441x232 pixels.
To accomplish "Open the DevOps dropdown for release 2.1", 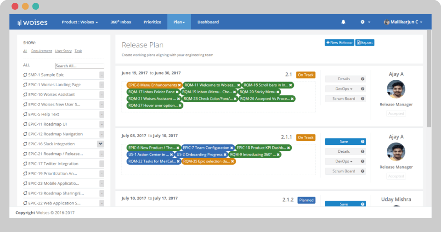I will [344, 89].
